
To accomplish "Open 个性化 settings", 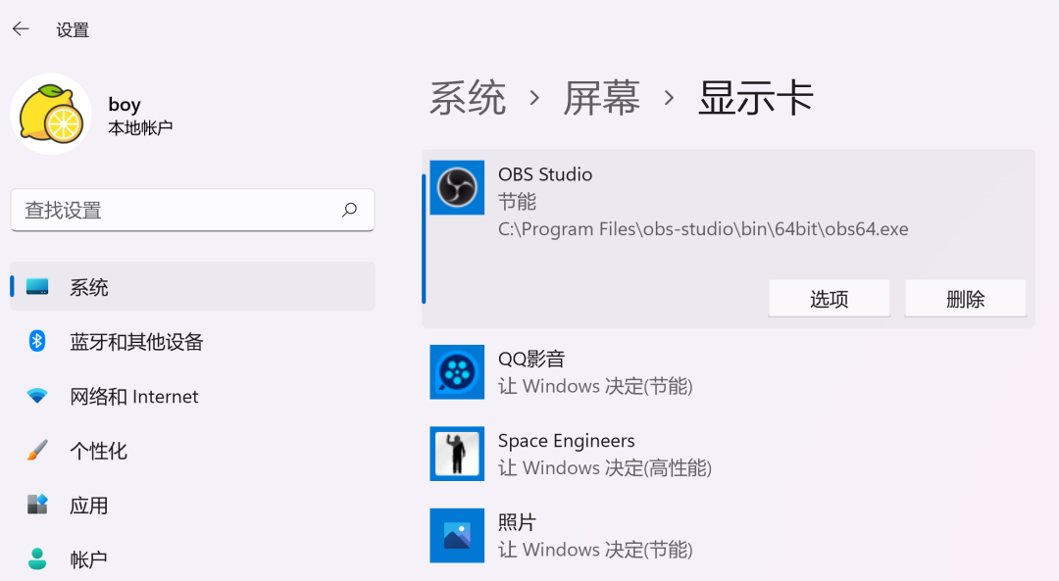I will tap(192, 451).
